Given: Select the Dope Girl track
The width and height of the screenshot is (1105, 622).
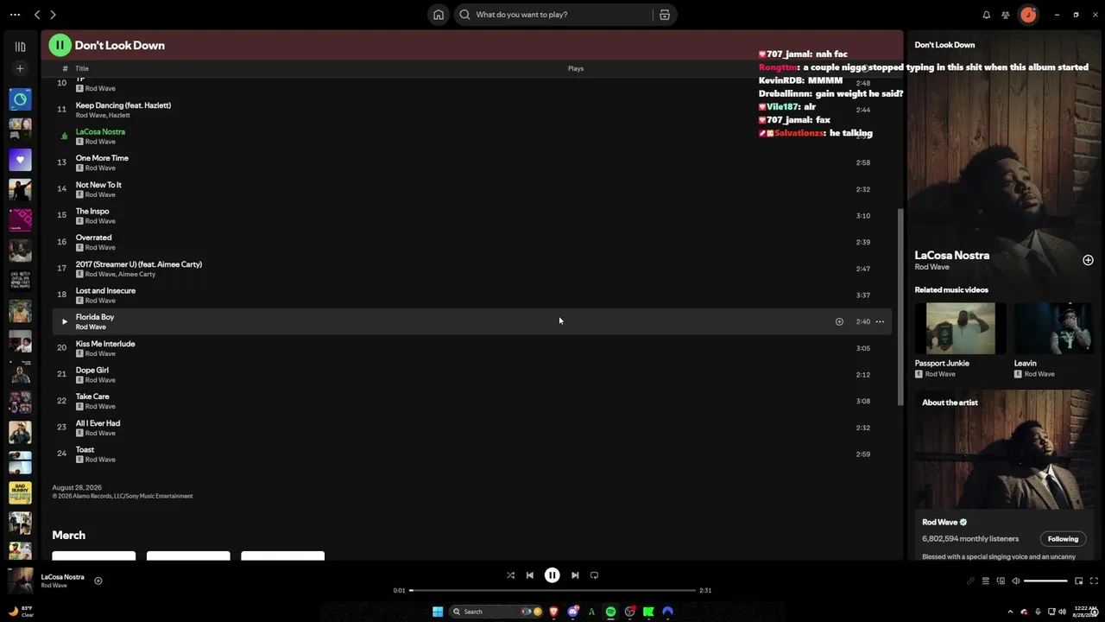Looking at the screenshot, I should click(471, 375).
